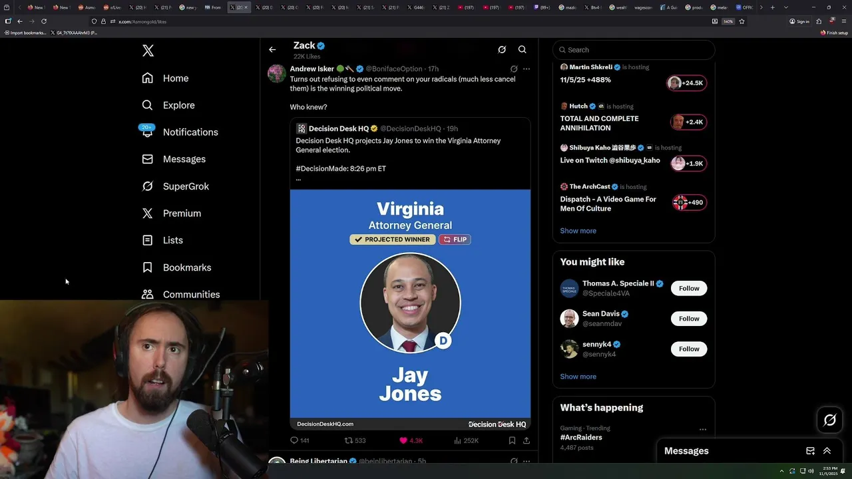Screen dimensions: 852x479
Task: Expand the Messages drawer
Action: click(827, 450)
